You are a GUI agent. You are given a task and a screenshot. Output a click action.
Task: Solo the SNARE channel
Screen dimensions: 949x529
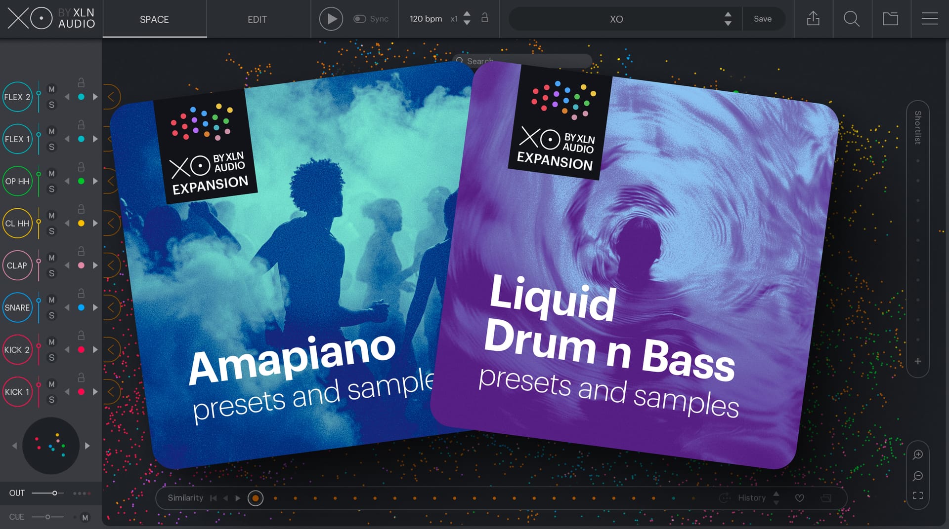[51, 316]
